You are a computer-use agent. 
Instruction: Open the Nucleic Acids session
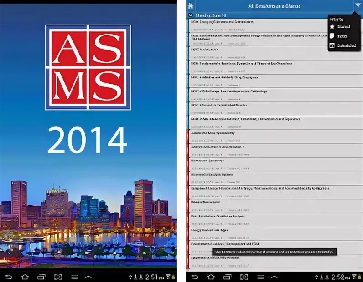click(275, 53)
